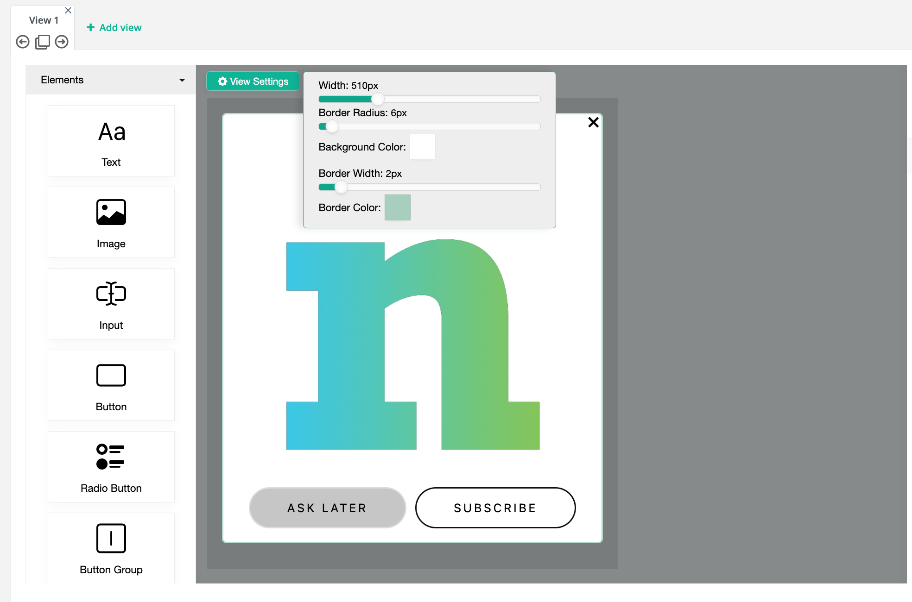Viewport: 912px width, 602px height.
Task: Switch to the View 1 tab
Action: tap(44, 20)
